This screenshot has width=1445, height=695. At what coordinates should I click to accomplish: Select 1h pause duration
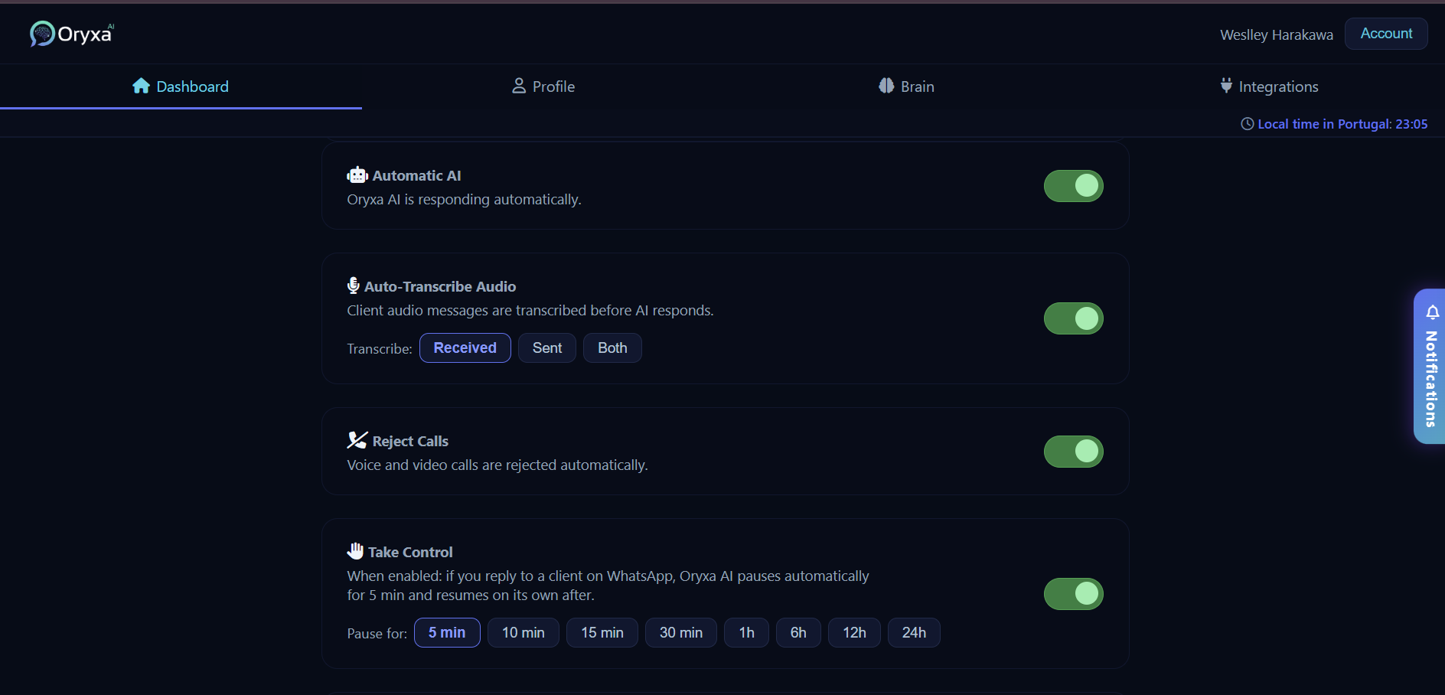pos(747,633)
